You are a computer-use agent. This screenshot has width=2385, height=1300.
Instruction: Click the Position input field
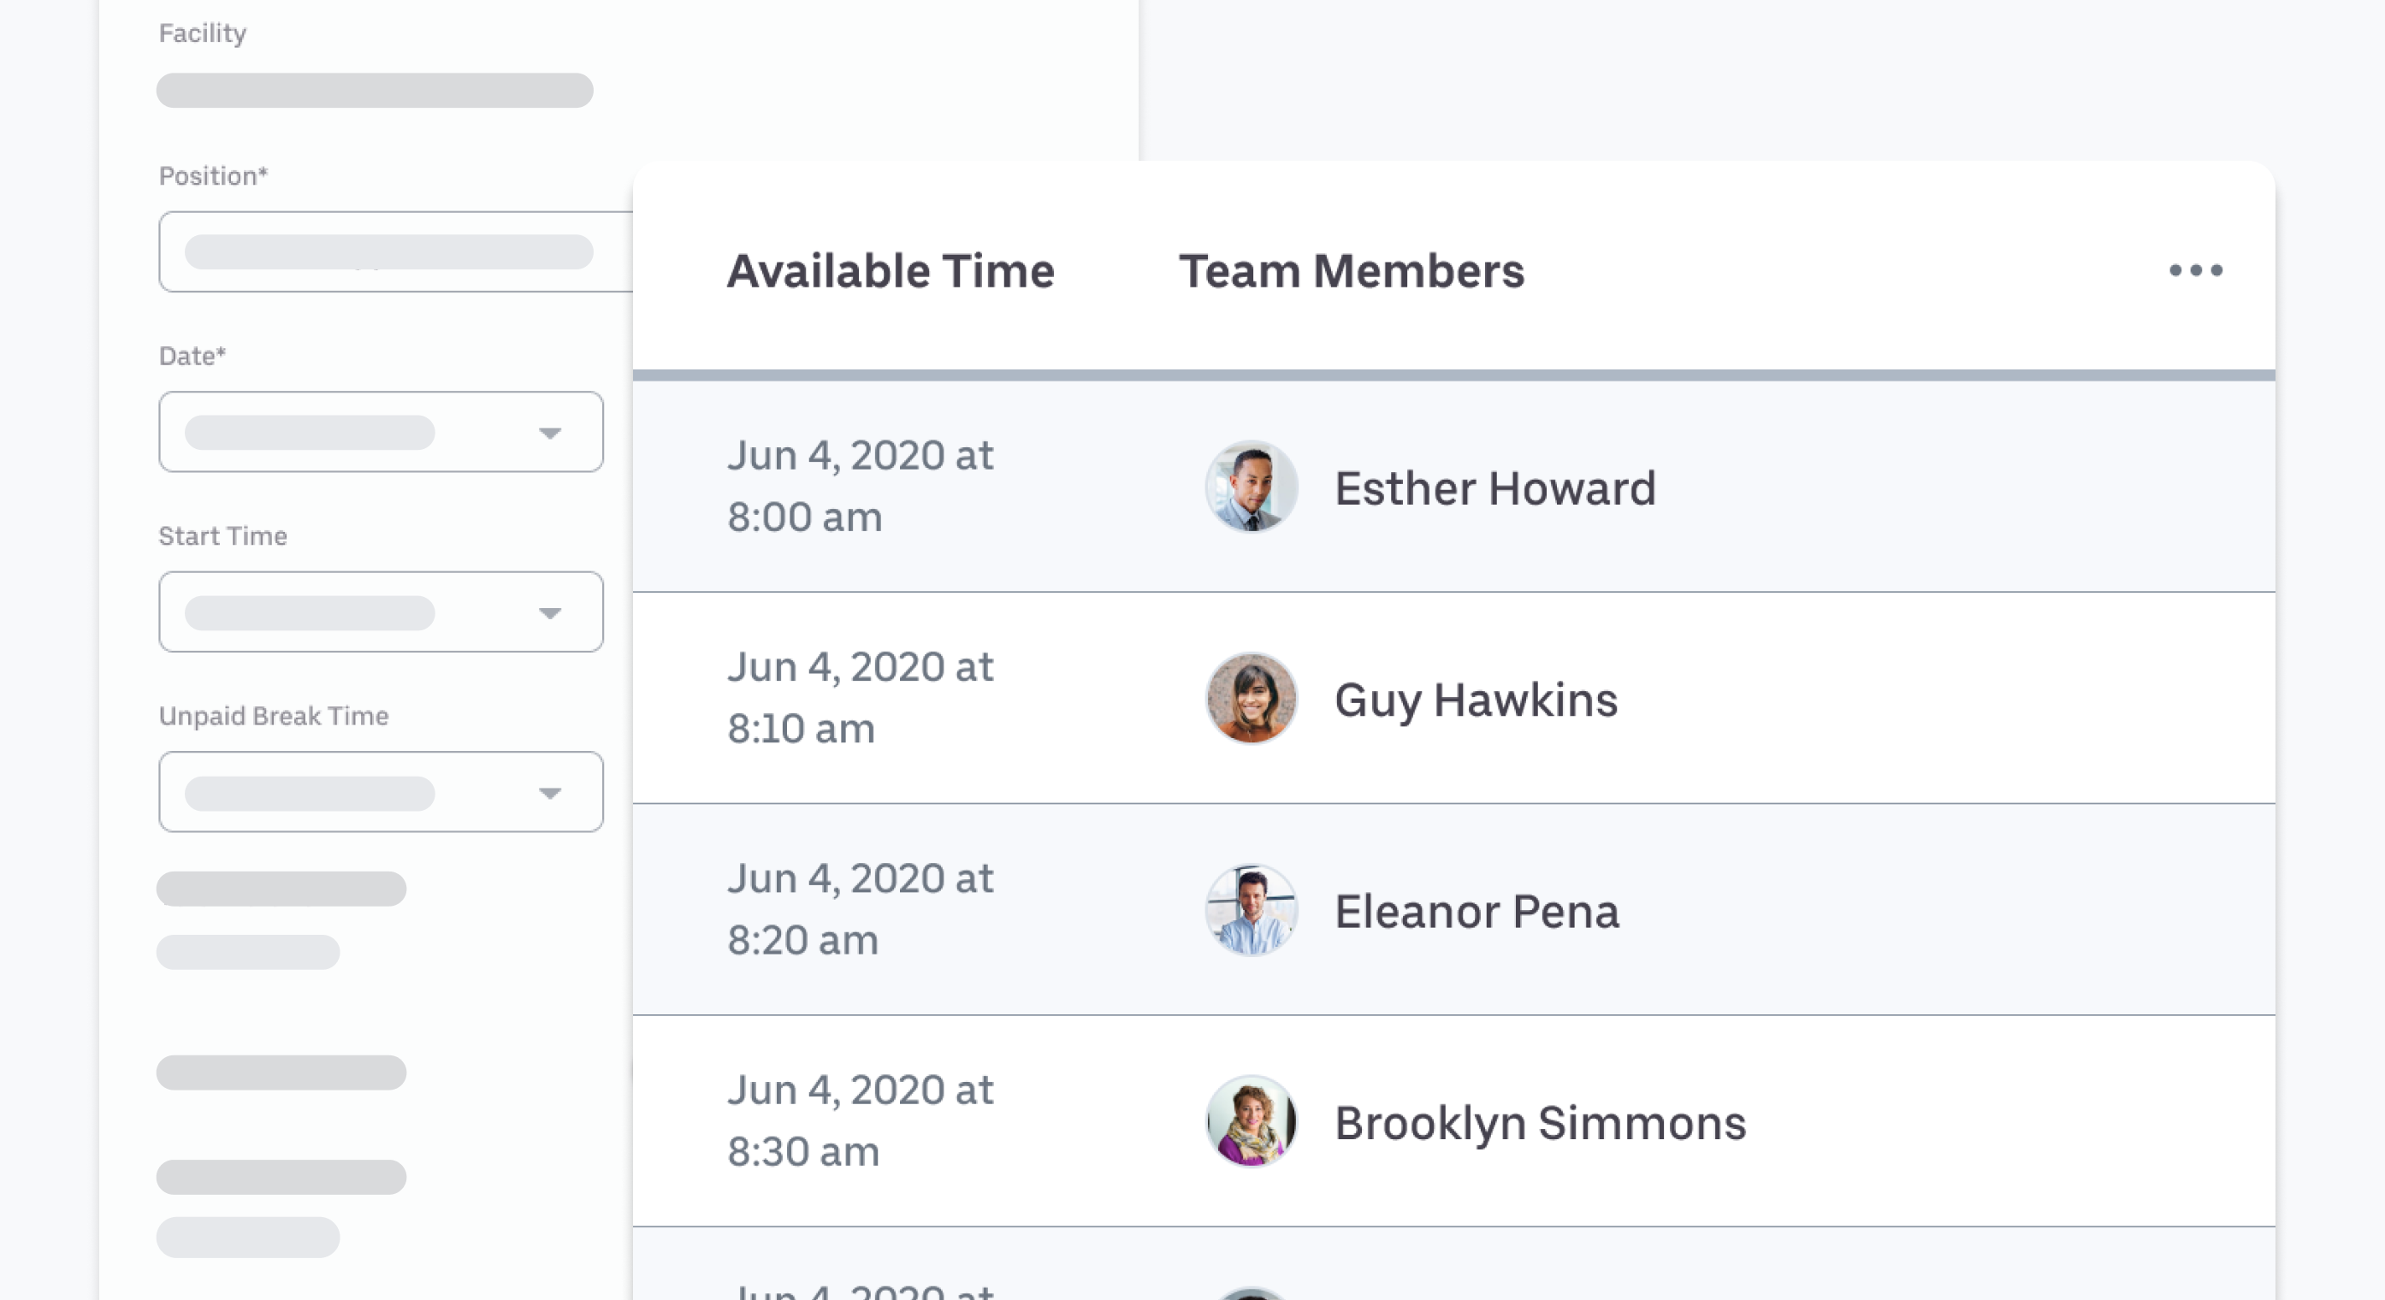396,251
